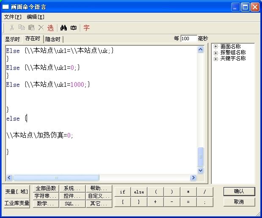Insert slash / operator button

coord(205,192)
